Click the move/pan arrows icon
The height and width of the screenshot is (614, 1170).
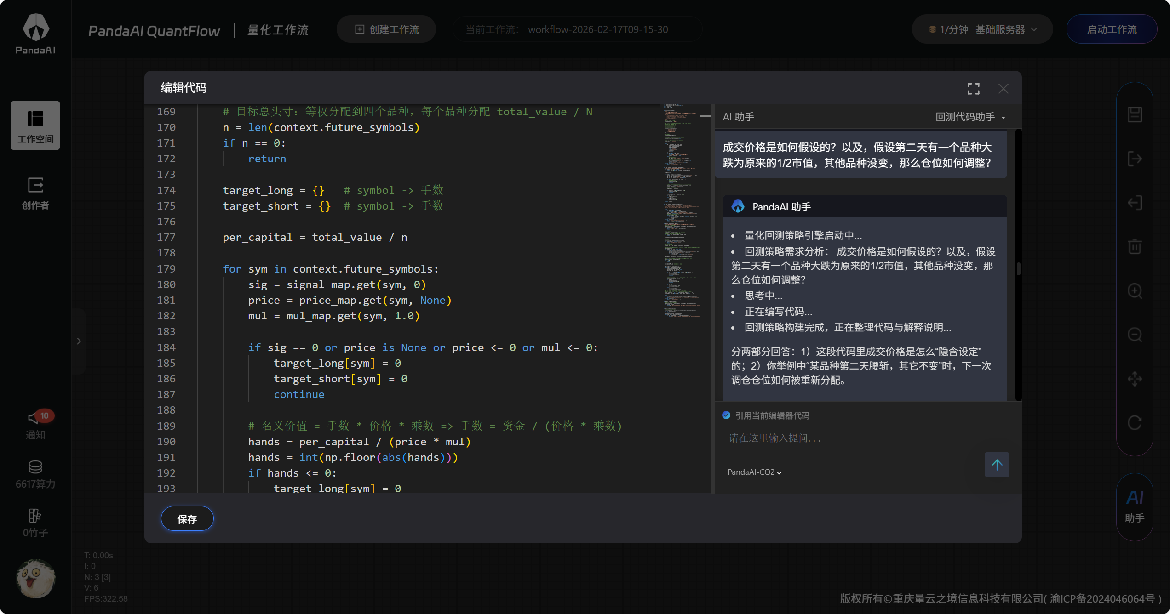[1135, 379]
